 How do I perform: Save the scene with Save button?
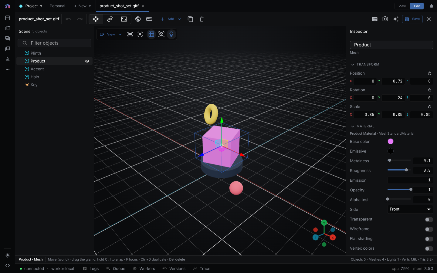point(412,19)
